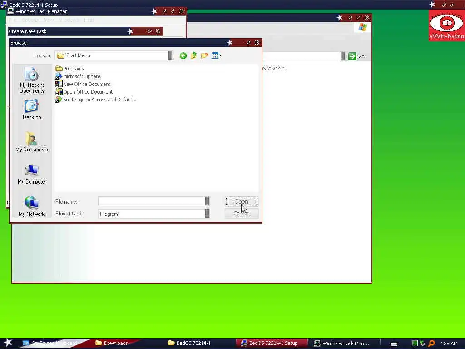Expand the Files of type dropdown
465x349 pixels.
207,214
